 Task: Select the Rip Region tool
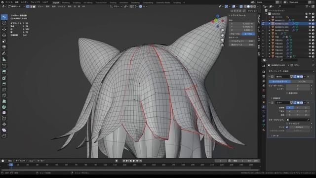pos(4,136)
